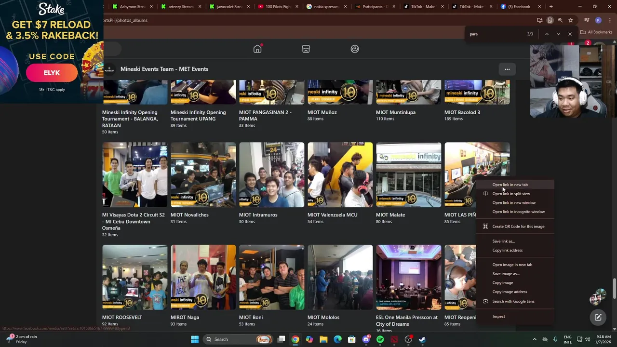
Task: Switch to the (3) Facebook tab
Action: point(519,7)
